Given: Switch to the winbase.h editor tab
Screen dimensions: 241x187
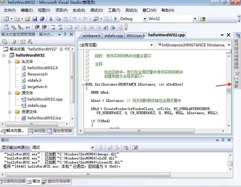Looking at the screenshot, I should point(91,35).
